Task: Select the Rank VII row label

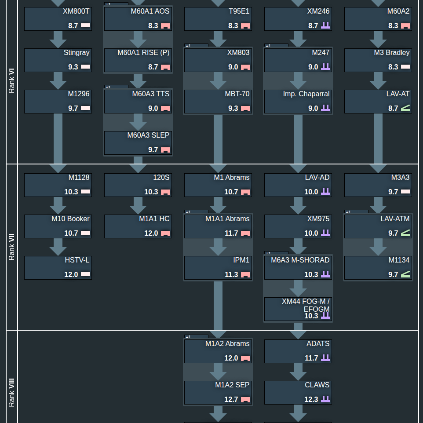Action: pos(12,247)
